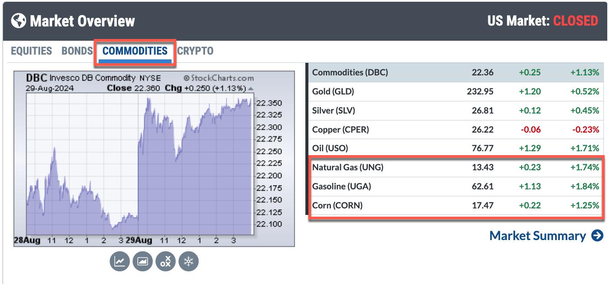Switch to the Bonds tab
The image size is (609, 286).
point(77,51)
